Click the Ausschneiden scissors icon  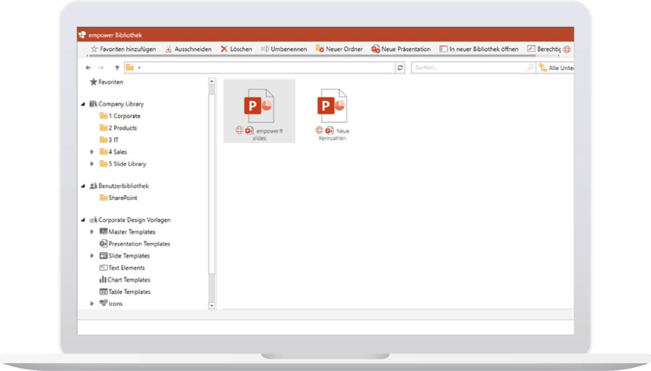click(x=168, y=49)
